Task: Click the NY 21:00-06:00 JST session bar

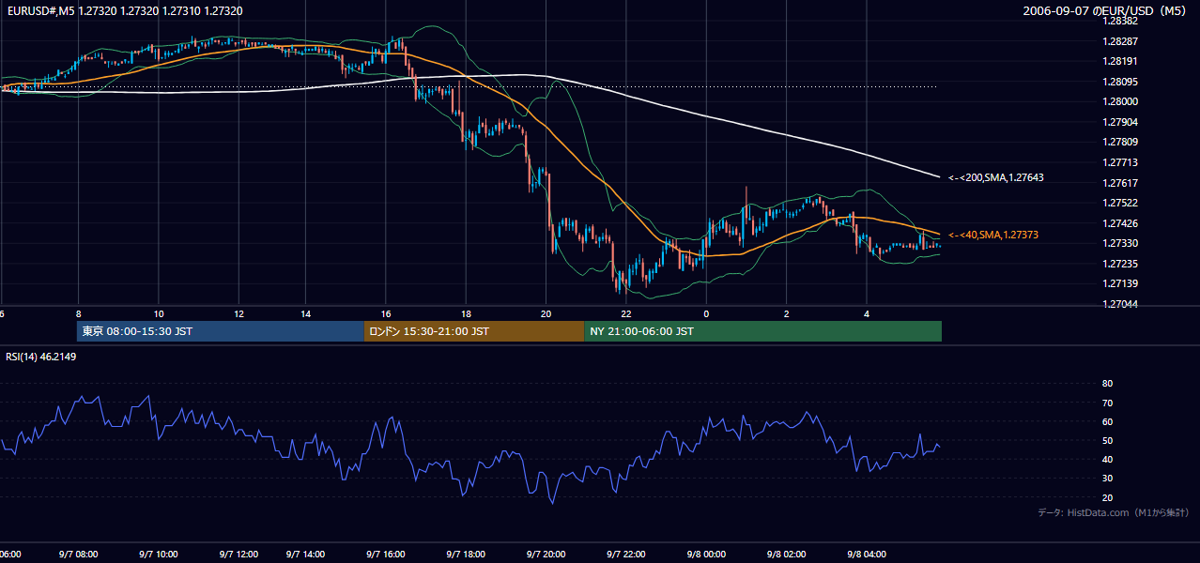Action: click(762, 331)
